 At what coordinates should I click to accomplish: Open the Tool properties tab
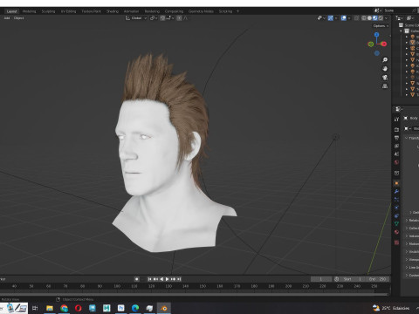click(396, 119)
